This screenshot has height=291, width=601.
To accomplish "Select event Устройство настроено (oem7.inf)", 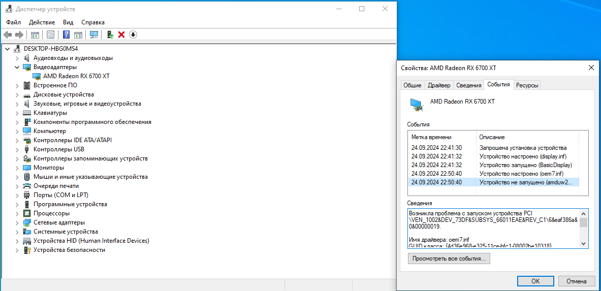I will click(x=494, y=174).
